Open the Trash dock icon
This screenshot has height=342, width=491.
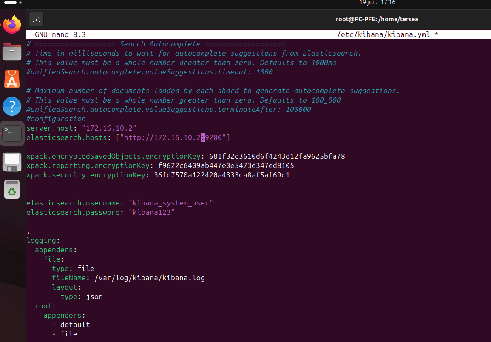[12, 189]
